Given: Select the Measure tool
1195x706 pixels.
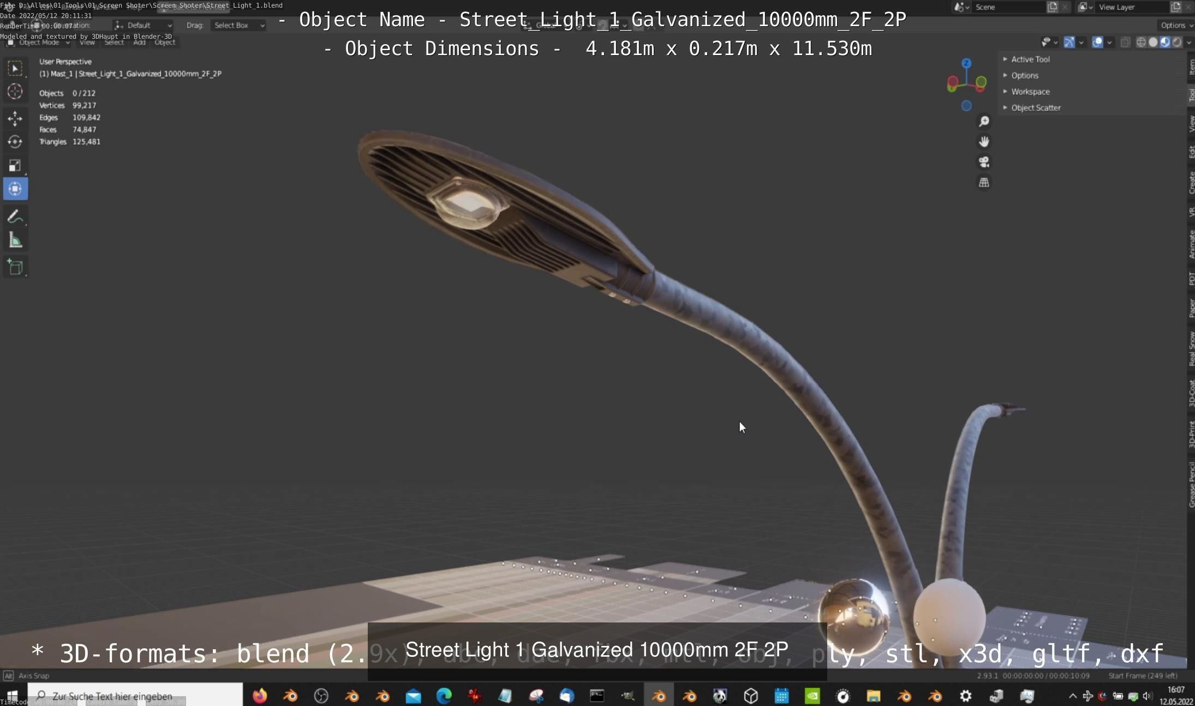Looking at the screenshot, I should (15, 240).
